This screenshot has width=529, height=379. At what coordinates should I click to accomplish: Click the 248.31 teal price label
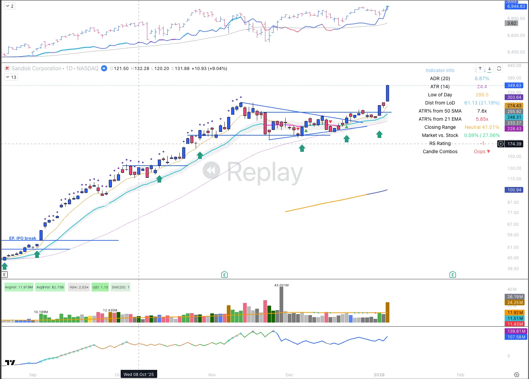pyautogui.click(x=514, y=117)
